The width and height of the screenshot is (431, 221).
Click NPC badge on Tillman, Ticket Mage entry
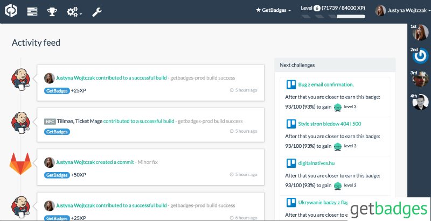pos(50,121)
